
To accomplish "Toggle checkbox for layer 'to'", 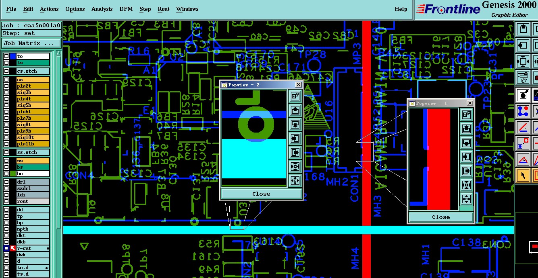I will point(6,57).
